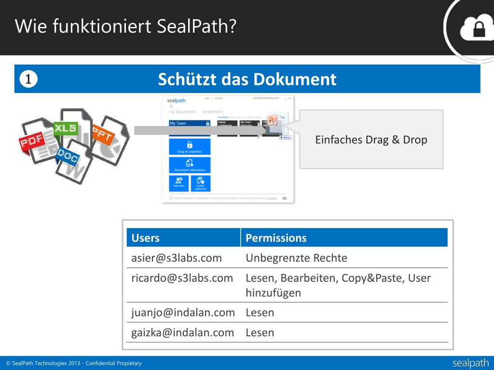
Task: Click the 'Permissions' column header
Action: pos(344,238)
